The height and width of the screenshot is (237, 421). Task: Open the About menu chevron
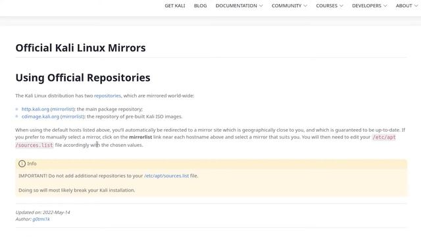point(416,6)
